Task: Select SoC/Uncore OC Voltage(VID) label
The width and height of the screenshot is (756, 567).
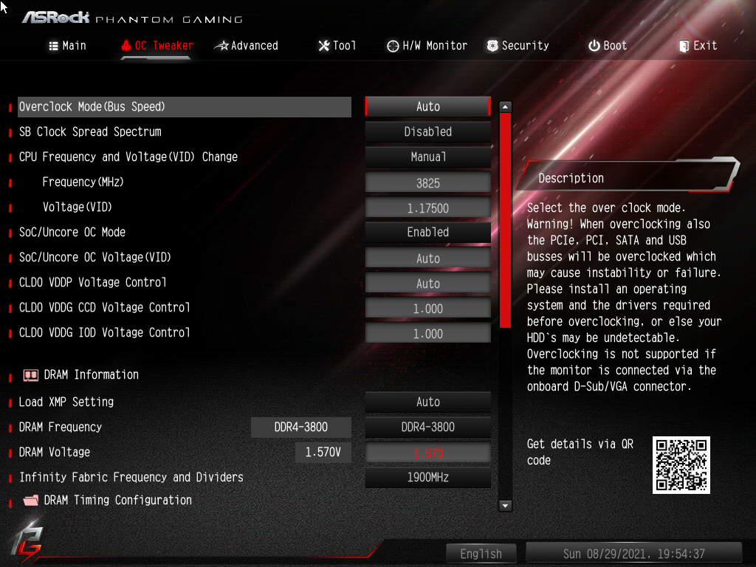Action: click(x=95, y=257)
